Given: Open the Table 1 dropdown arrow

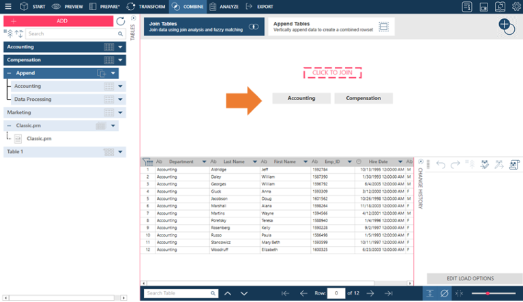Looking at the screenshot, I should pyautogui.click(x=121, y=151).
